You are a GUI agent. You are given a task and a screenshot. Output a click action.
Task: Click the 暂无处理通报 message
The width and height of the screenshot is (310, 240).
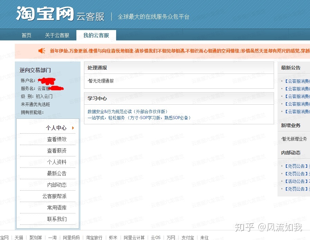coord(101,81)
